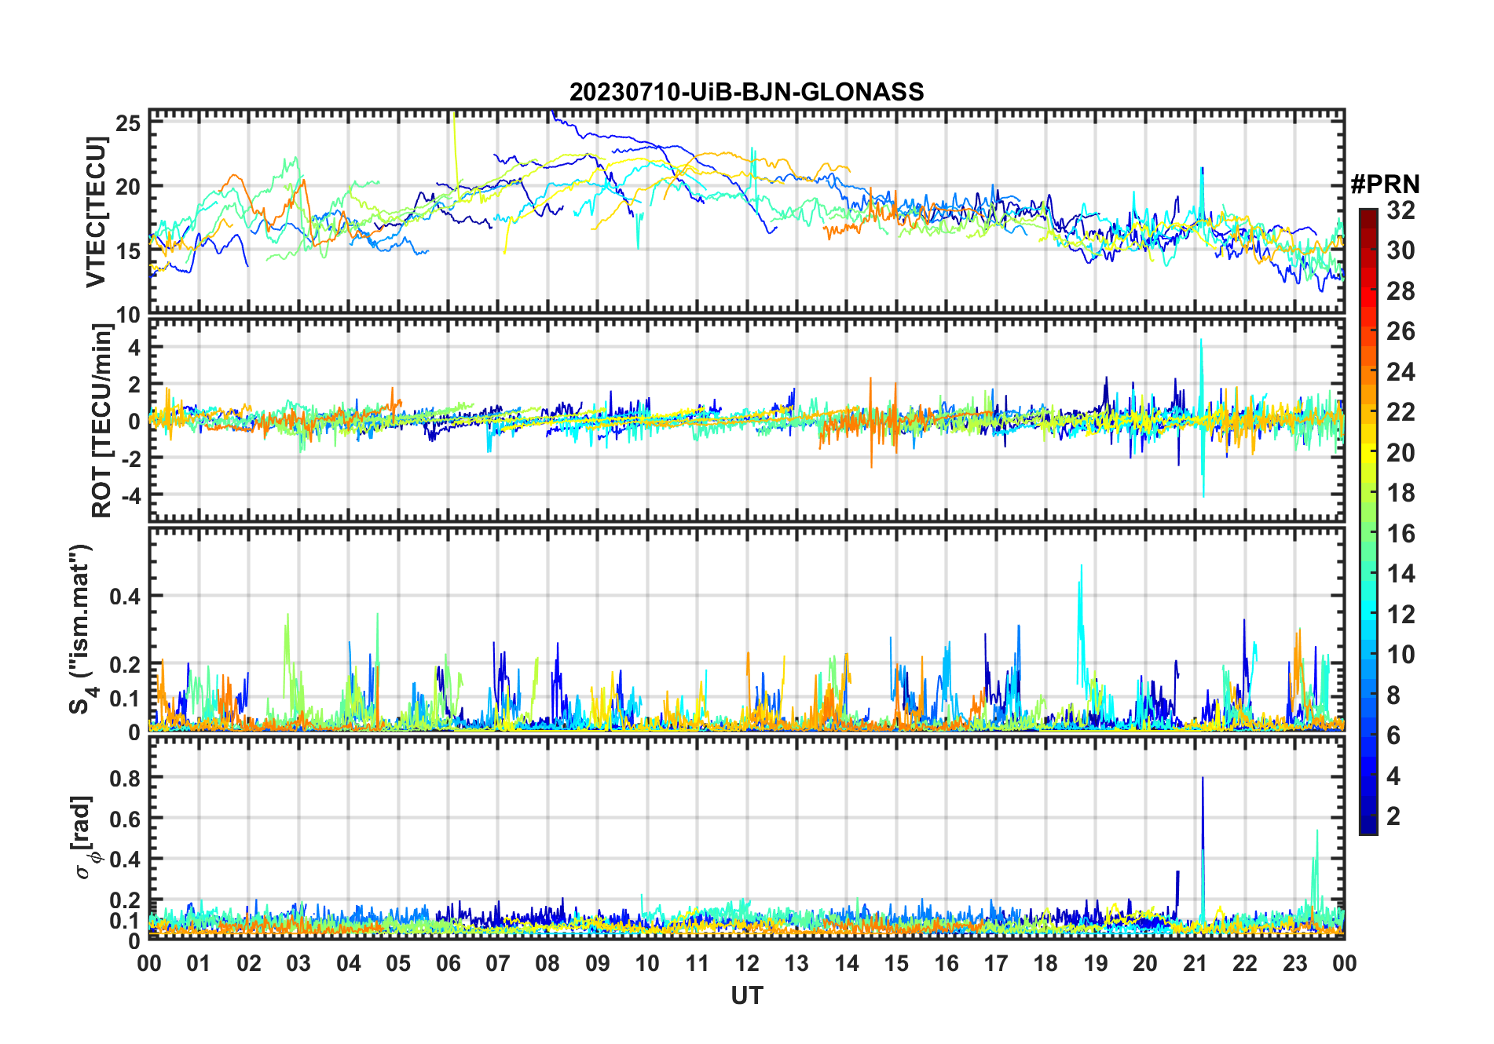
Task: Click colorbar tick label 2
Action: tap(1393, 816)
